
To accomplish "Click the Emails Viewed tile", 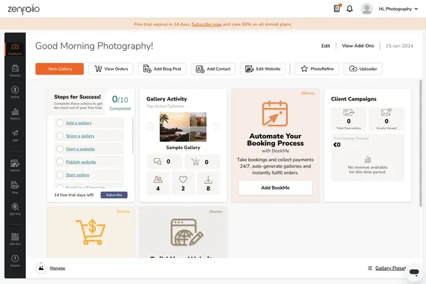I will [x=386, y=119].
